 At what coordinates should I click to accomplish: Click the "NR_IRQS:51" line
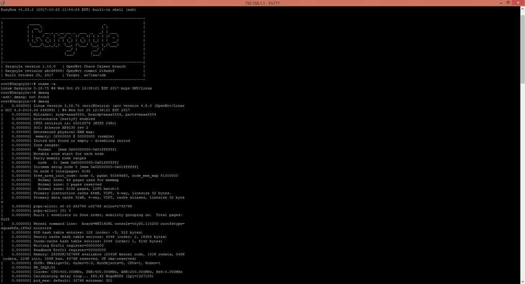tap(28, 267)
